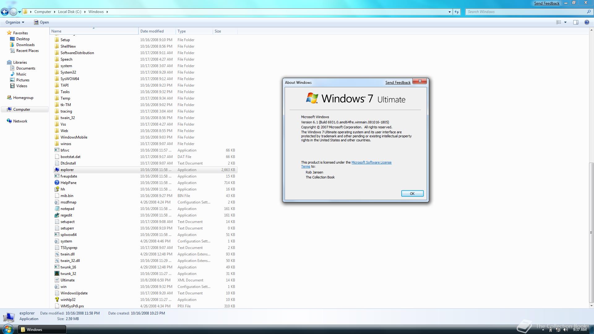
Task: Open Microsoft Software License Terms link
Action: click(x=371, y=162)
